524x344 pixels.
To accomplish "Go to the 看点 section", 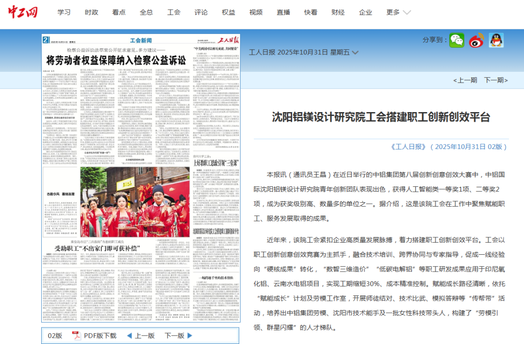I will pos(119,12).
